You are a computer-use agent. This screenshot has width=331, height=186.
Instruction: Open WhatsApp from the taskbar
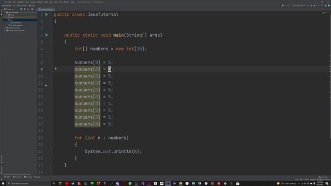click(130, 183)
